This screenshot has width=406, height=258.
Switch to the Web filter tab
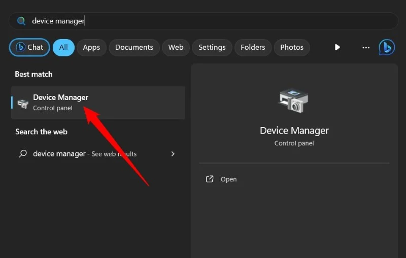[176, 47]
